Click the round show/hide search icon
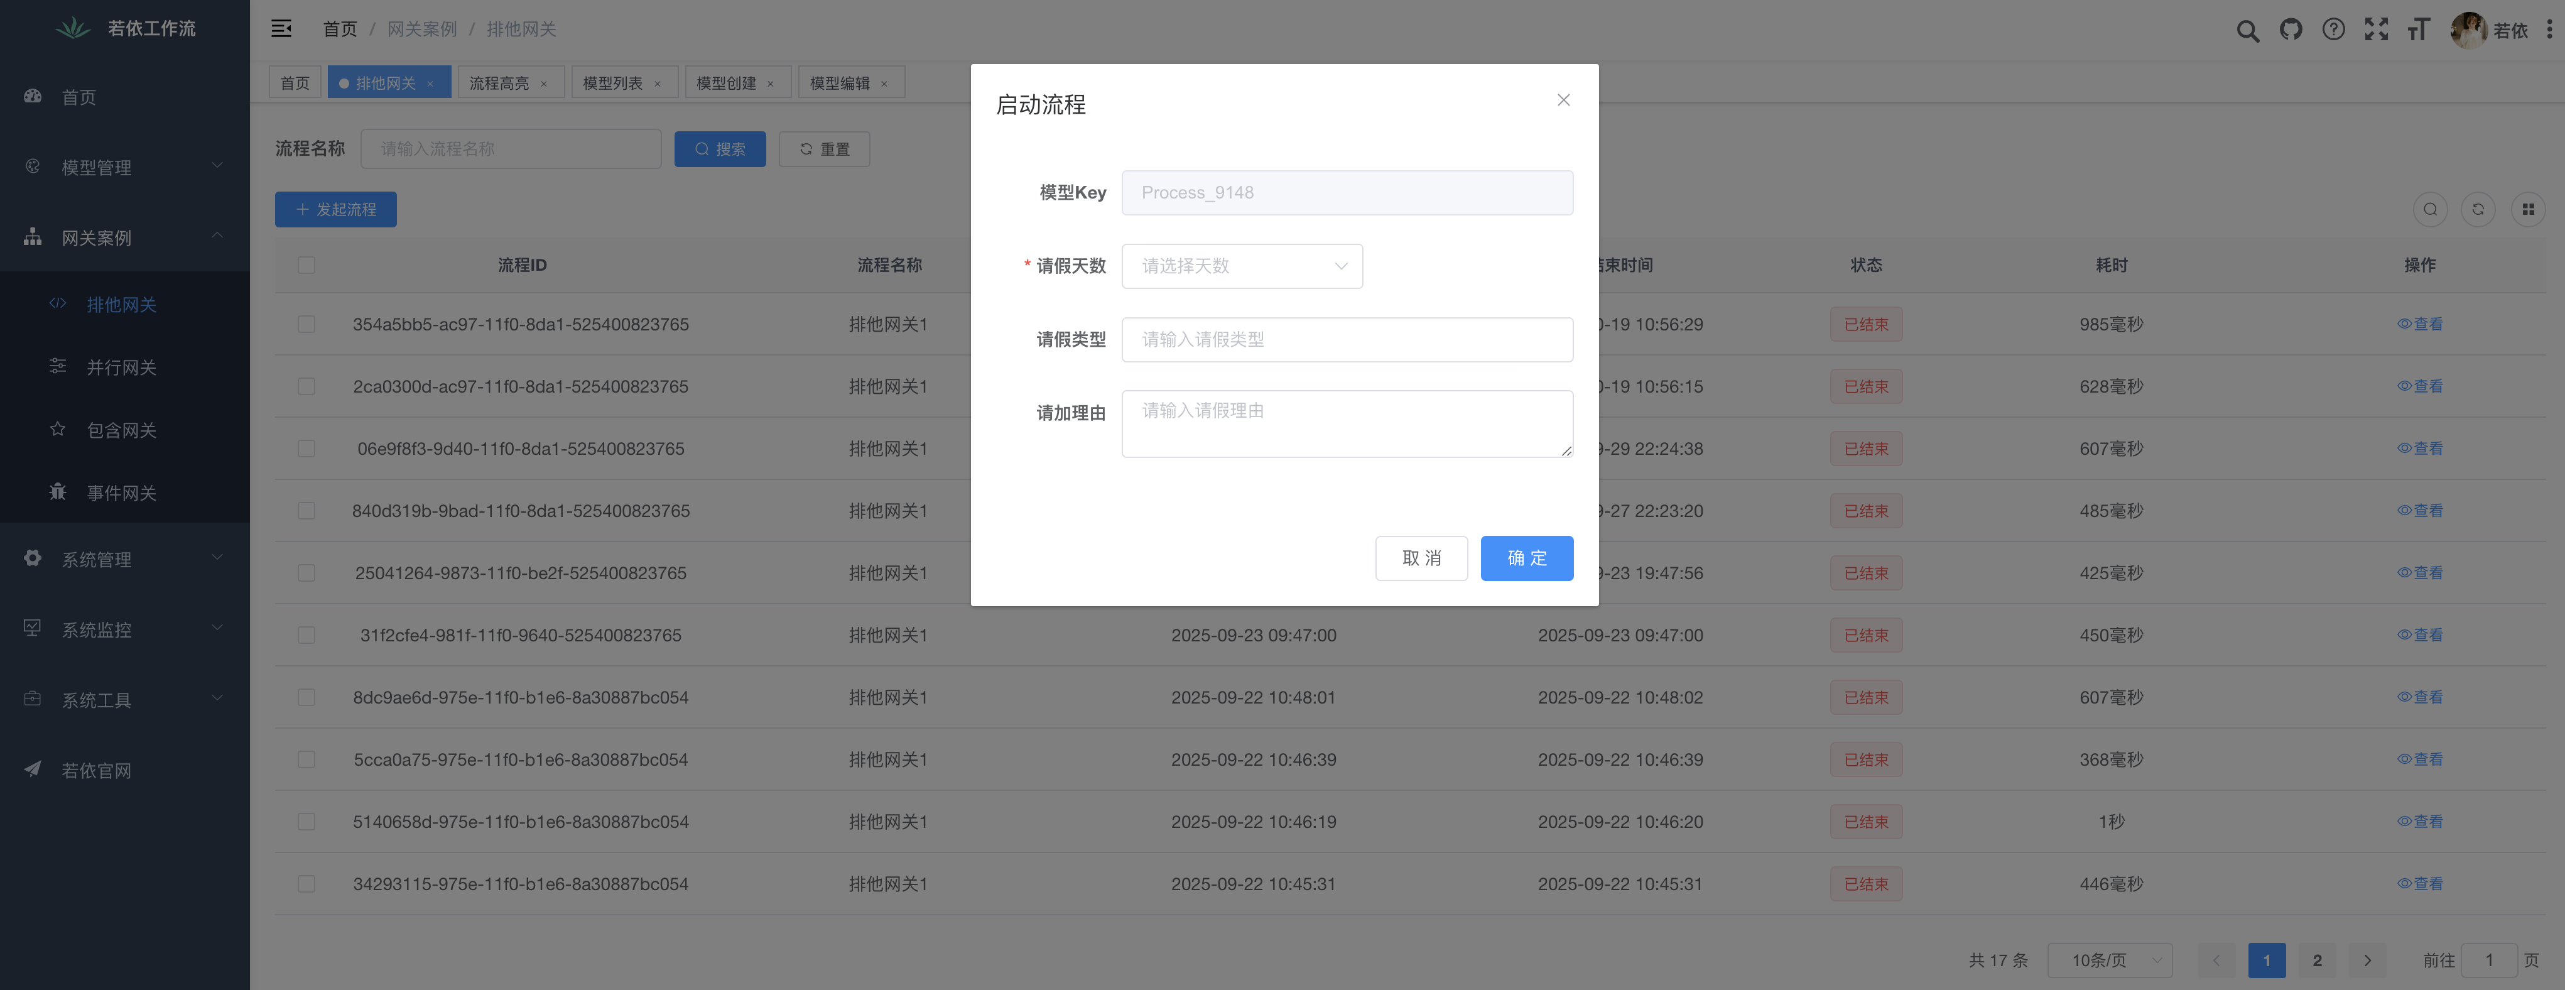2565x990 pixels. (x=2431, y=209)
